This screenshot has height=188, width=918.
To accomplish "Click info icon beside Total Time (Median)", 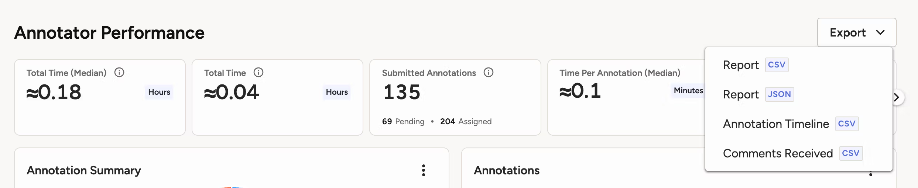I will pos(119,72).
